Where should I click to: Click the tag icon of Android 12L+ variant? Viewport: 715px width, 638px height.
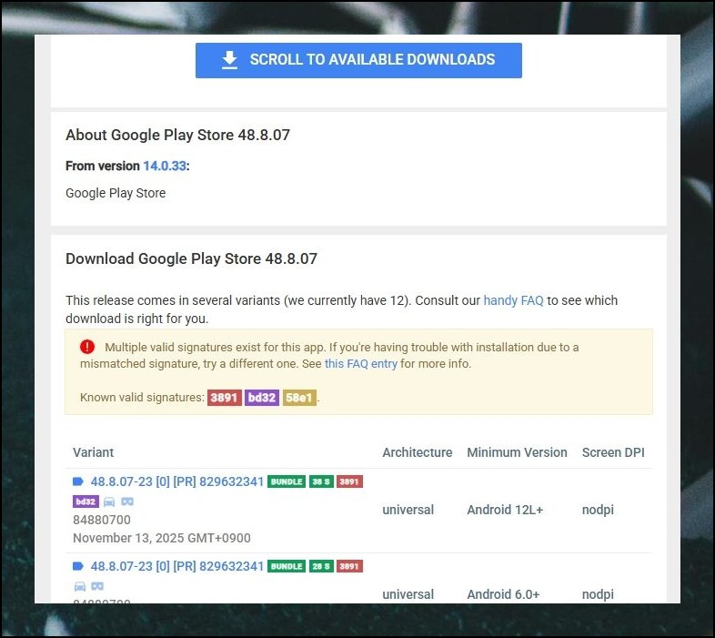78,481
